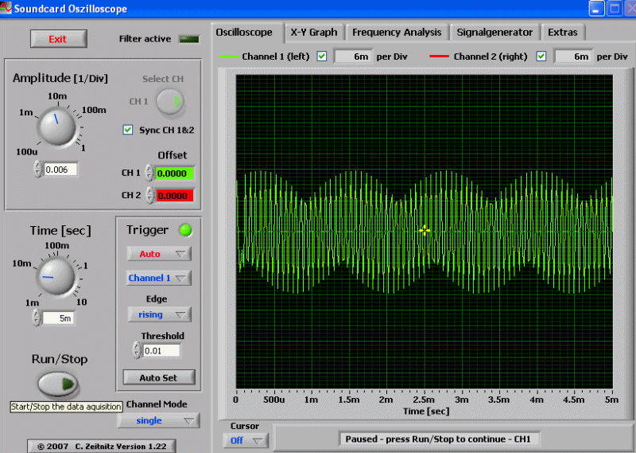Viewport: 636px width, 453px height.
Task: Click the red Channel 2 color line
Action: (439, 56)
